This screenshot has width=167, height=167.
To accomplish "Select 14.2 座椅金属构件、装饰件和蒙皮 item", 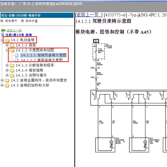I will click(39, 80).
